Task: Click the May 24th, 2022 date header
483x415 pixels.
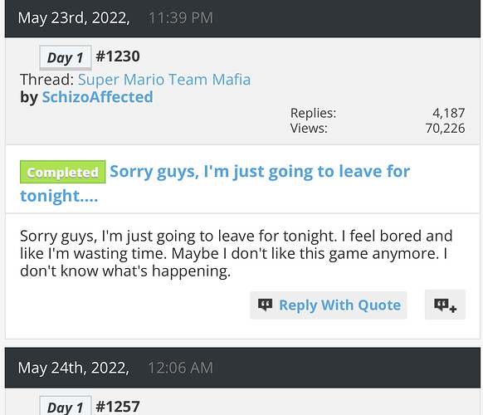Action: click(x=74, y=368)
